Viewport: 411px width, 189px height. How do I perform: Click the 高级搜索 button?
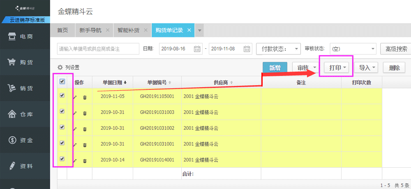(396, 49)
